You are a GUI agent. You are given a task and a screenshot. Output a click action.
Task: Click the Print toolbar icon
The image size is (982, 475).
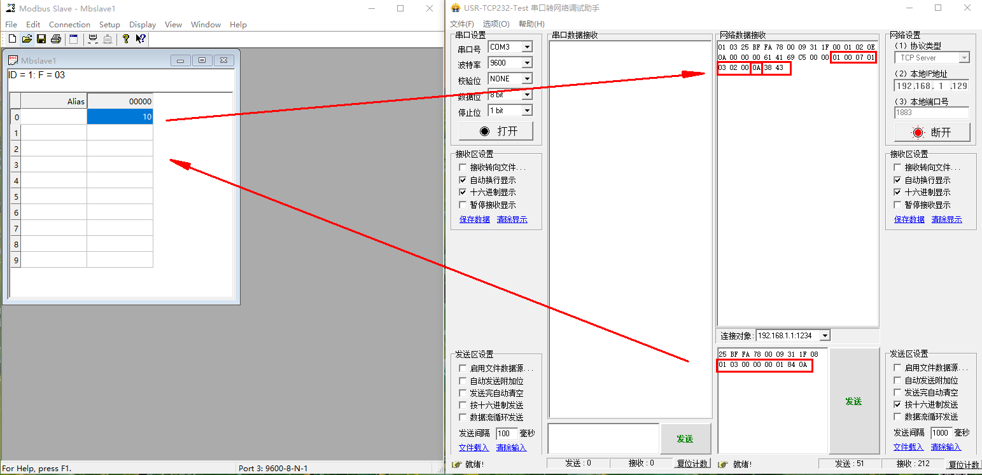pyautogui.click(x=56, y=39)
